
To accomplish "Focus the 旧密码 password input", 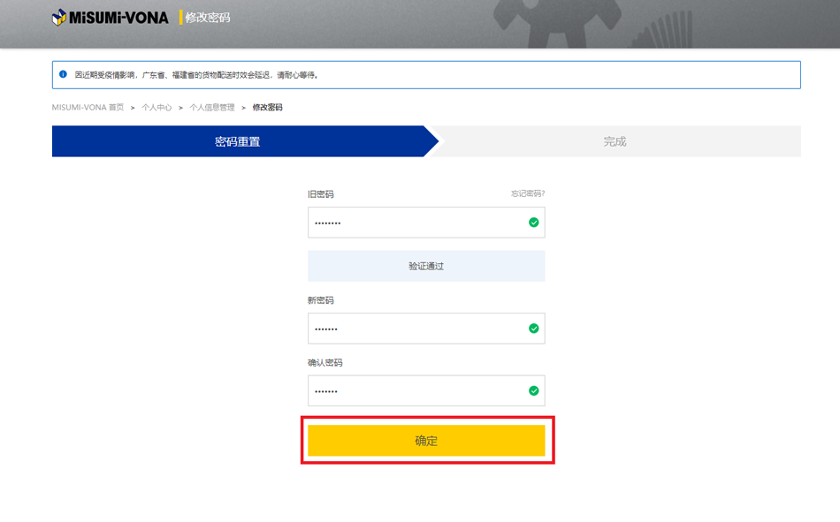I will click(416, 223).
